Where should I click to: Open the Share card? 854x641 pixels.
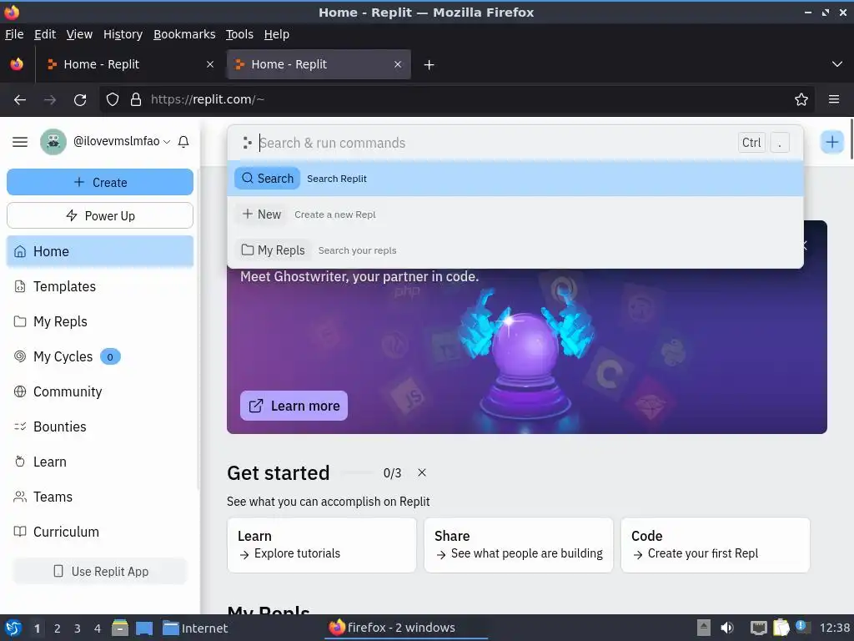coord(519,545)
